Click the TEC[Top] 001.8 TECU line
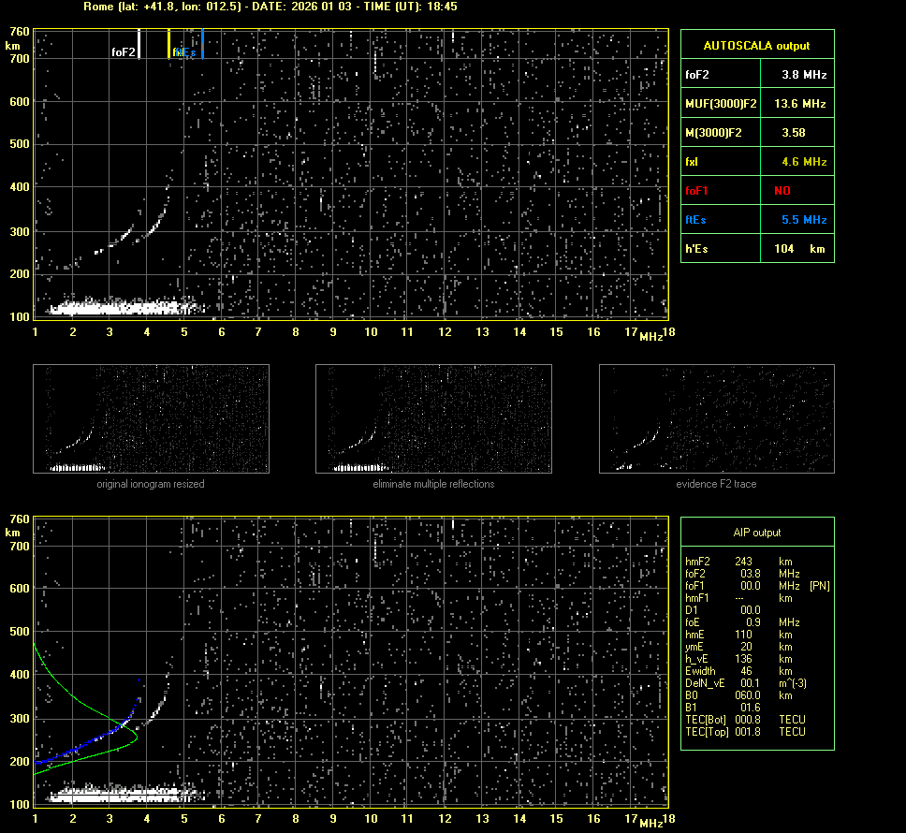Viewport: 906px width, 833px height. point(745,731)
